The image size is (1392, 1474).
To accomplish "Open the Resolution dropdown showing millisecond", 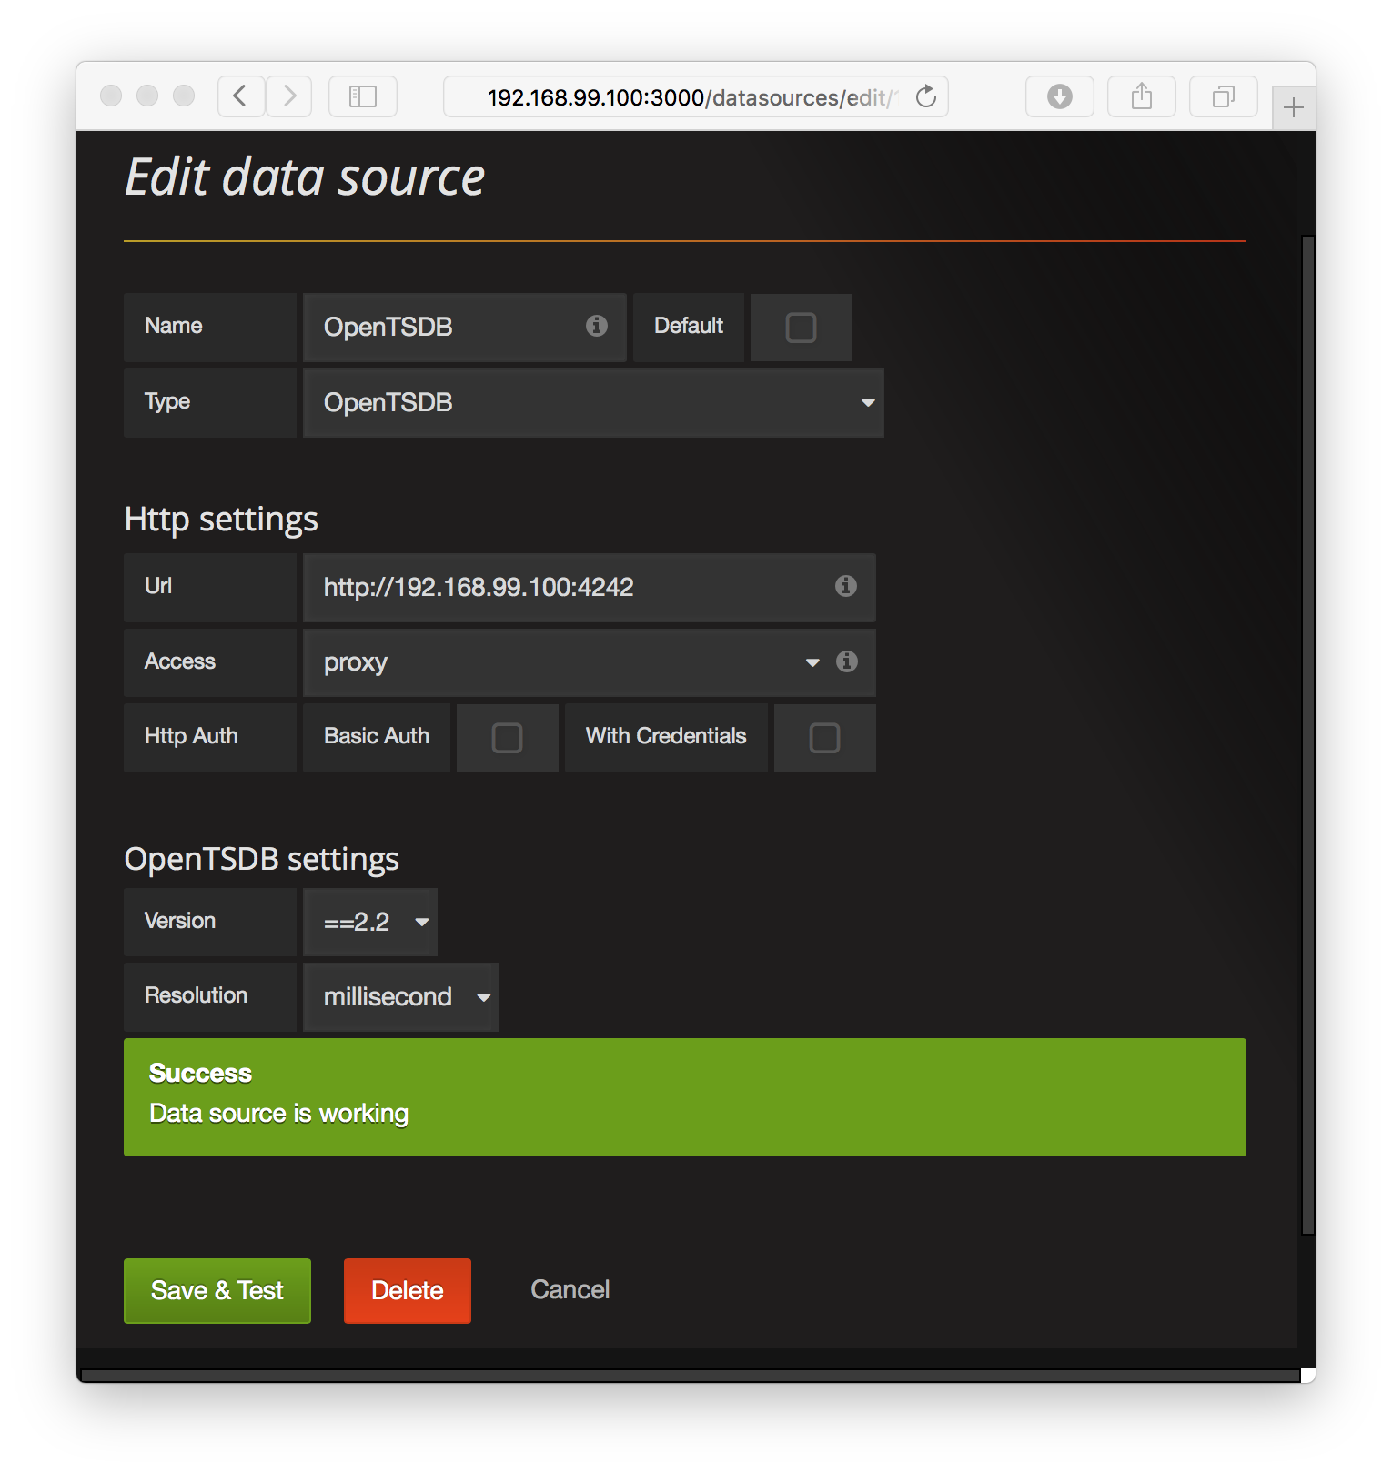I will click(x=401, y=997).
